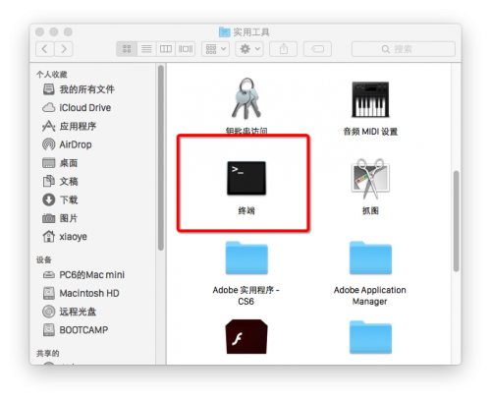Switch to Cover Flow view
The height and width of the screenshot is (400, 491).
point(186,49)
